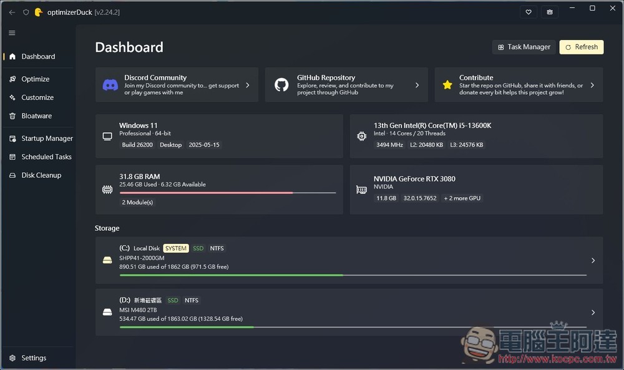The image size is (624, 370).
Task: Open the Bloatware page
Action: 38,116
